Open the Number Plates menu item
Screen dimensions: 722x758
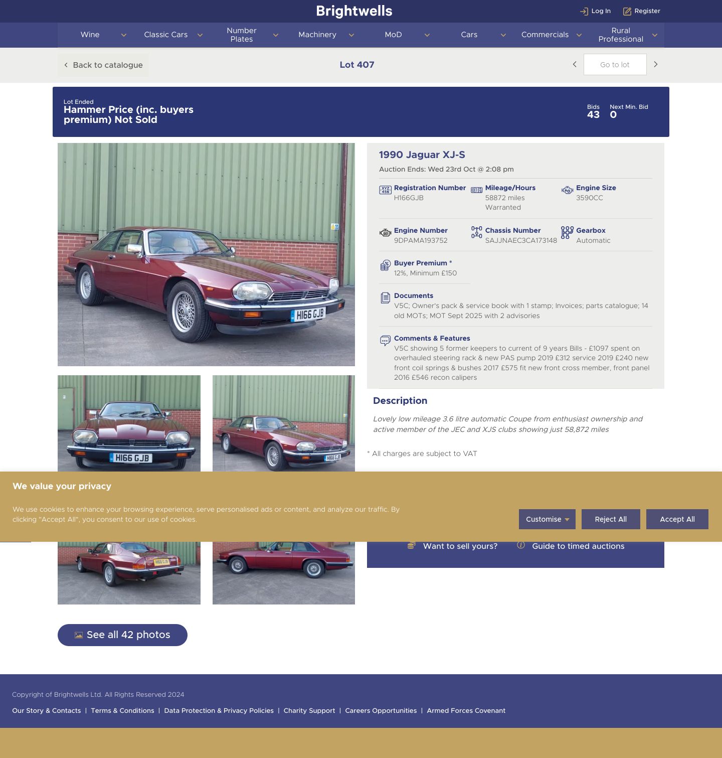[x=242, y=35]
